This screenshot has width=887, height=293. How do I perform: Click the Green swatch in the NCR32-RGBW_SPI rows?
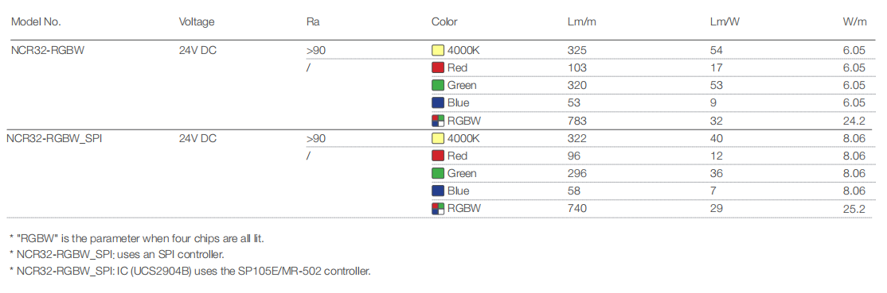(438, 173)
